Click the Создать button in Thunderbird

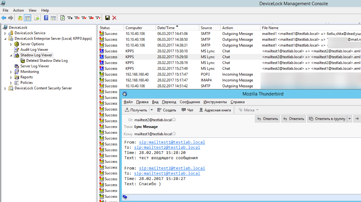(167, 110)
